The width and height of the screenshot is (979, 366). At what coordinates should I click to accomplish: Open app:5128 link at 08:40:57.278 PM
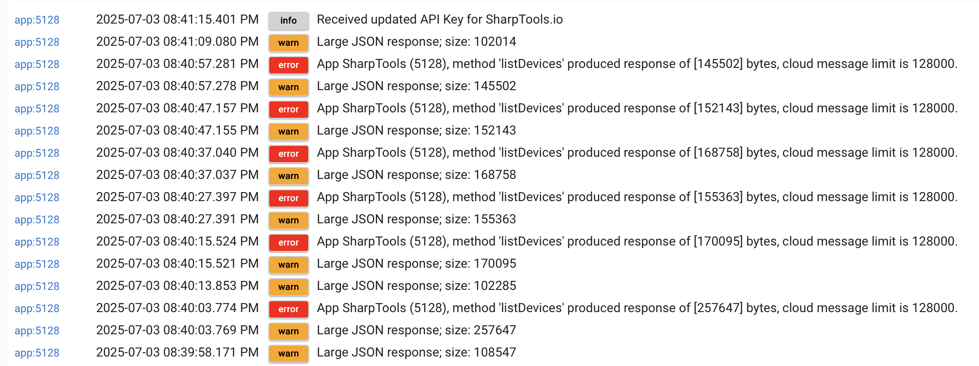[x=37, y=87]
